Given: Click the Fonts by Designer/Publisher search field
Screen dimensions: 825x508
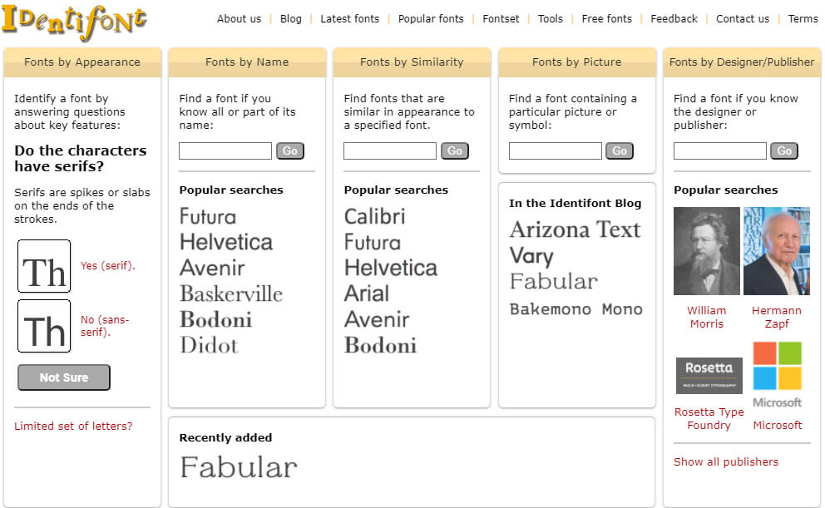Looking at the screenshot, I should click(x=719, y=150).
